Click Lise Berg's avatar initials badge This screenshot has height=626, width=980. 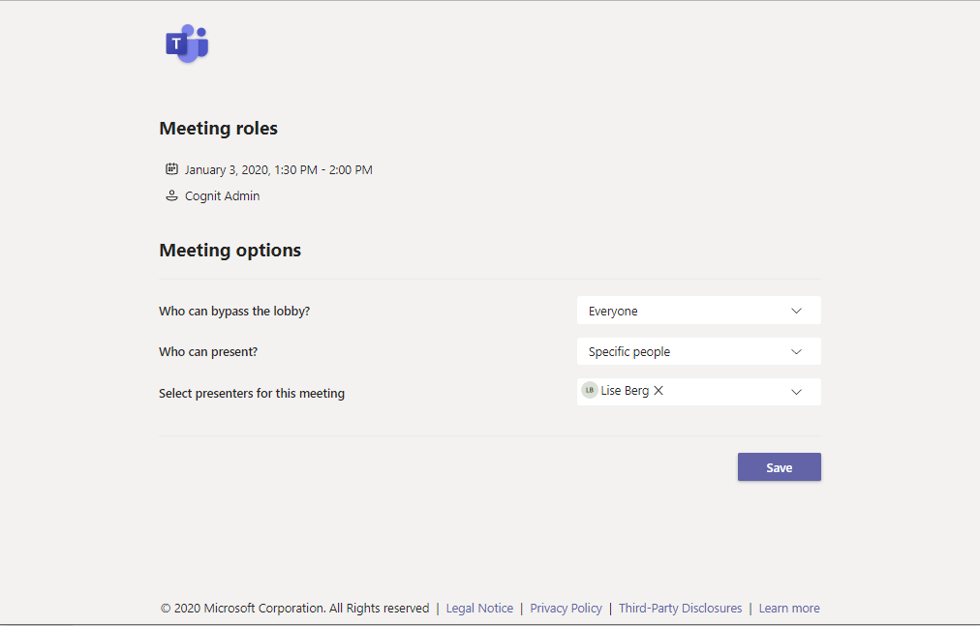[590, 391]
